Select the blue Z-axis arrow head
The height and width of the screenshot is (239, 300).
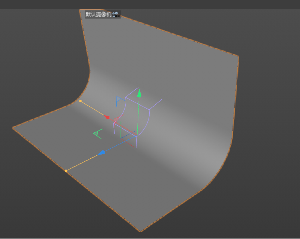click(101, 153)
